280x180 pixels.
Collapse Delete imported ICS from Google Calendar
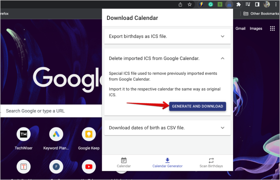coord(167,58)
